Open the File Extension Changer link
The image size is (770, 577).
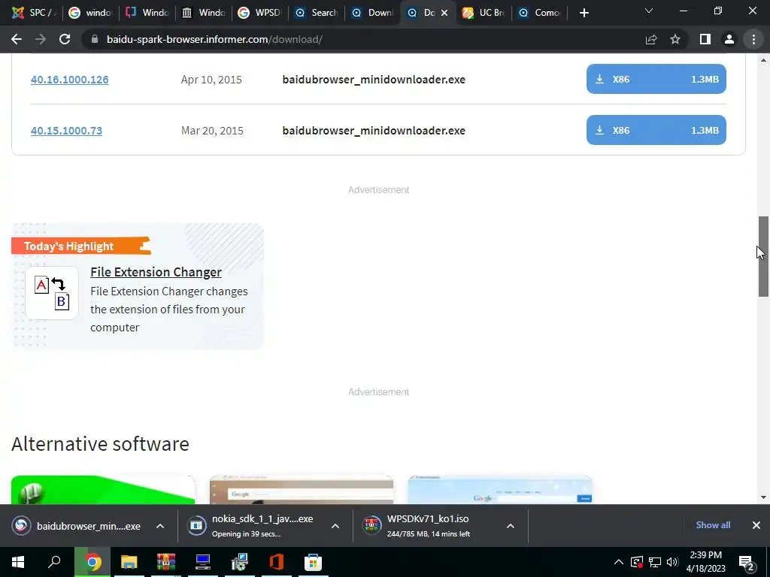coord(156,272)
